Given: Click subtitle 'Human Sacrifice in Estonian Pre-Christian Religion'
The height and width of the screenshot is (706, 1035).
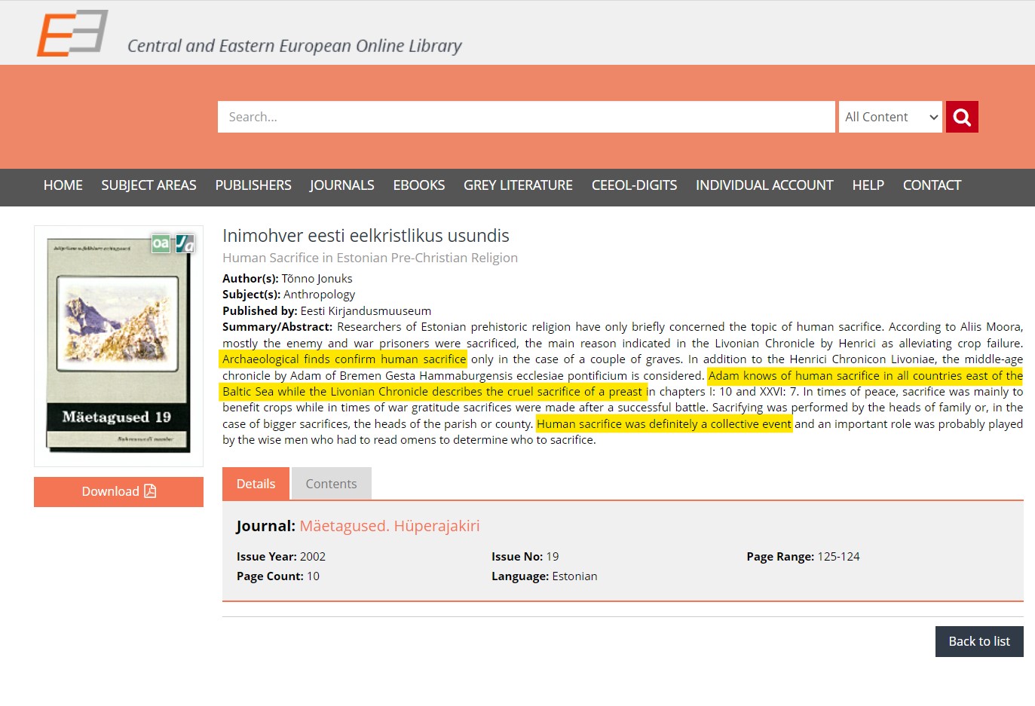Looking at the screenshot, I should point(370,258).
